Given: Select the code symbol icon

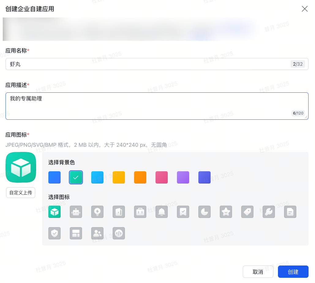Looking at the screenshot, I should (x=119, y=233).
